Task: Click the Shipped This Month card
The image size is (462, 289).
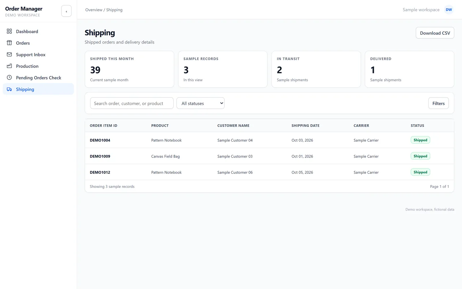Action: pyautogui.click(x=129, y=69)
